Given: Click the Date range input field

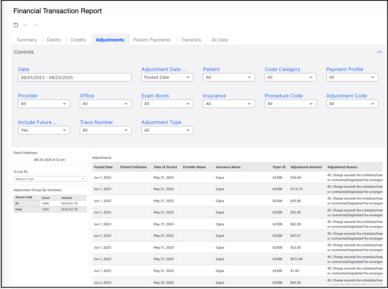Looking at the screenshot, I should 75,77.
